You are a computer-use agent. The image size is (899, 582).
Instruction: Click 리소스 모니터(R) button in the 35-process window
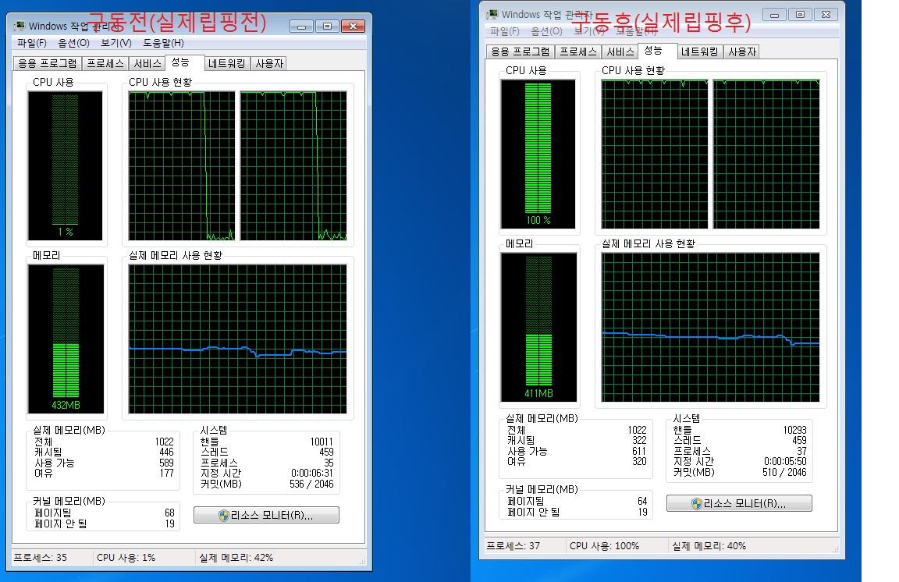[x=266, y=515]
